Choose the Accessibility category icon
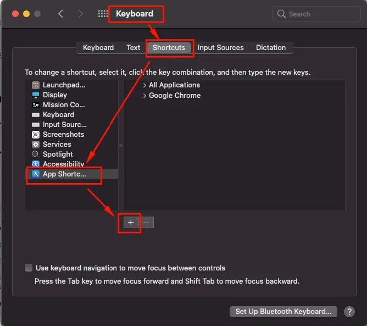367x326 pixels. click(36, 164)
